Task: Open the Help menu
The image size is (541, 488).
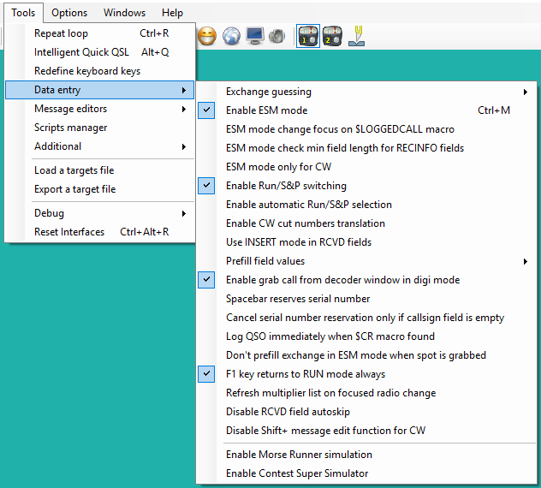Action: [172, 13]
